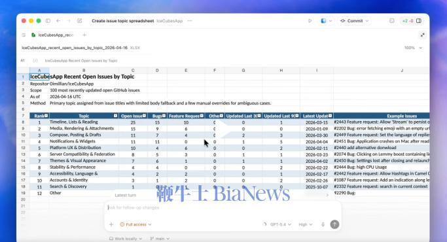The width and height of the screenshot is (447, 242).
Task: Click the plus attach icon in composer
Action: pyautogui.click(x=111, y=224)
